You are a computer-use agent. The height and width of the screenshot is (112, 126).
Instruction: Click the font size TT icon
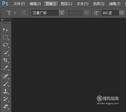(96, 13)
